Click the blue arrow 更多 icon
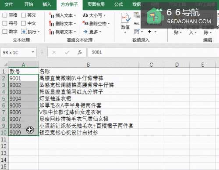Image resolution: width=219 pixels, height=170 pixels. [x=85, y=32]
